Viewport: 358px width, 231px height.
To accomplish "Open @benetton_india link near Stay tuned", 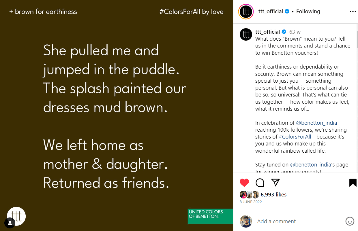I will click(310, 165).
